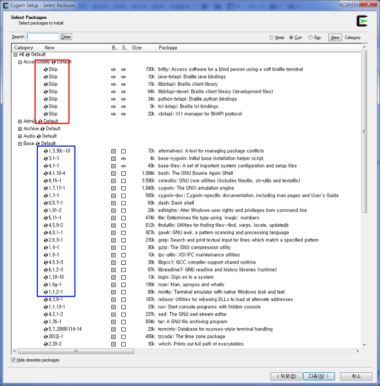Cycle the version icon for grep 2.6.3-1
This screenshot has width=380, height=386.
[46, 240]
